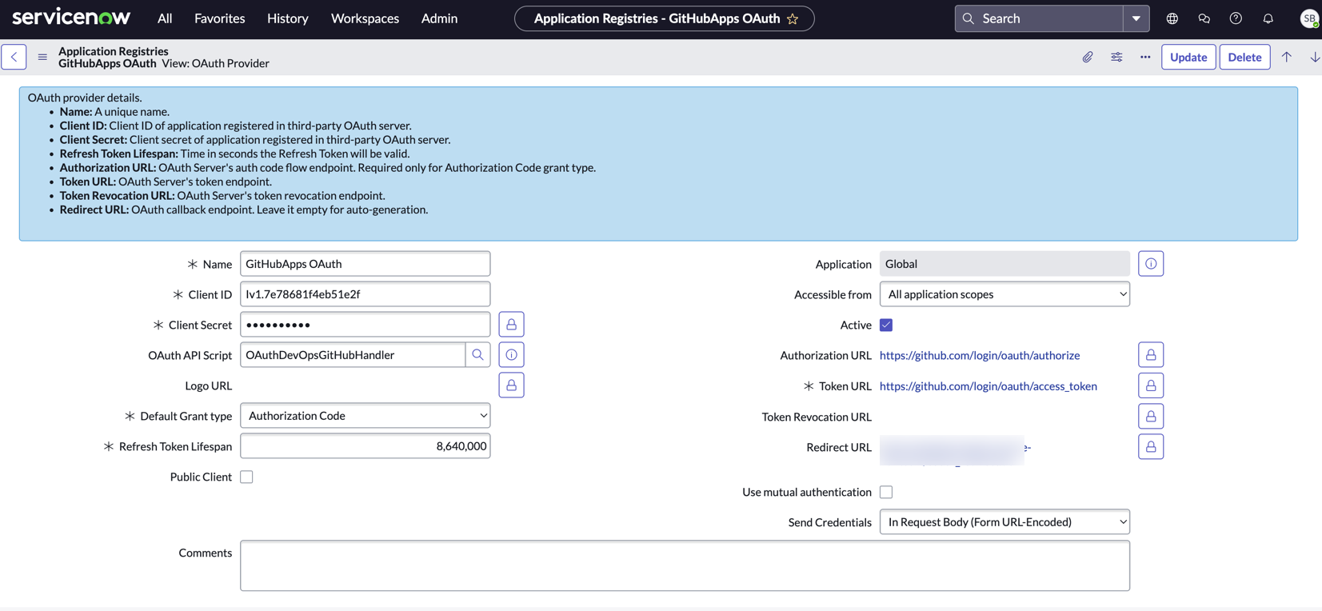Show Application Global info icon
Screen dimensions: 1322x611
[1151, 264]
